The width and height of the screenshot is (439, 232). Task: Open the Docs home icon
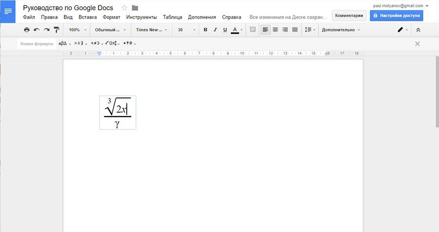tap(8, 12)
